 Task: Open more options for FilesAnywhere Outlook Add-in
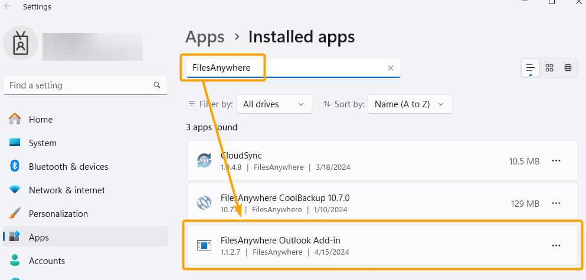click(x=556, y=245)
